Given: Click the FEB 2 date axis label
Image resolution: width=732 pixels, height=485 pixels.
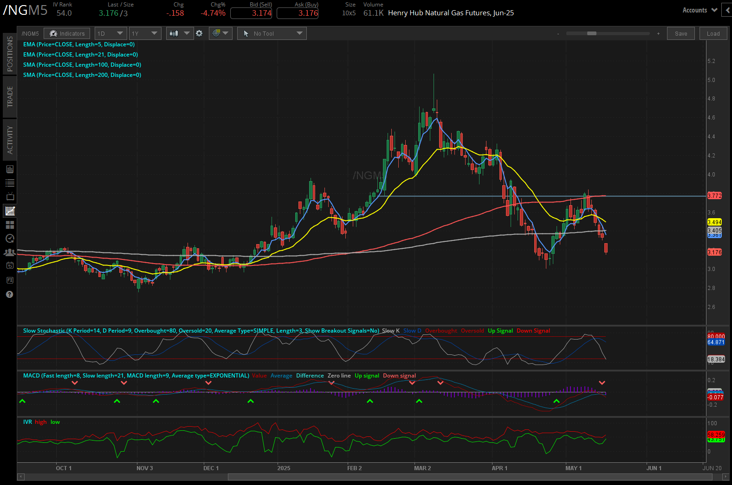Looking at the screenshot, I should tap(354, 468).
